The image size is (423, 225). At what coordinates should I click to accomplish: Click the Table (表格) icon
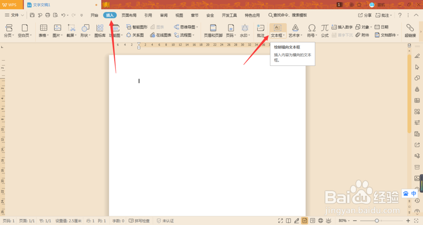[x=44, y=28]
